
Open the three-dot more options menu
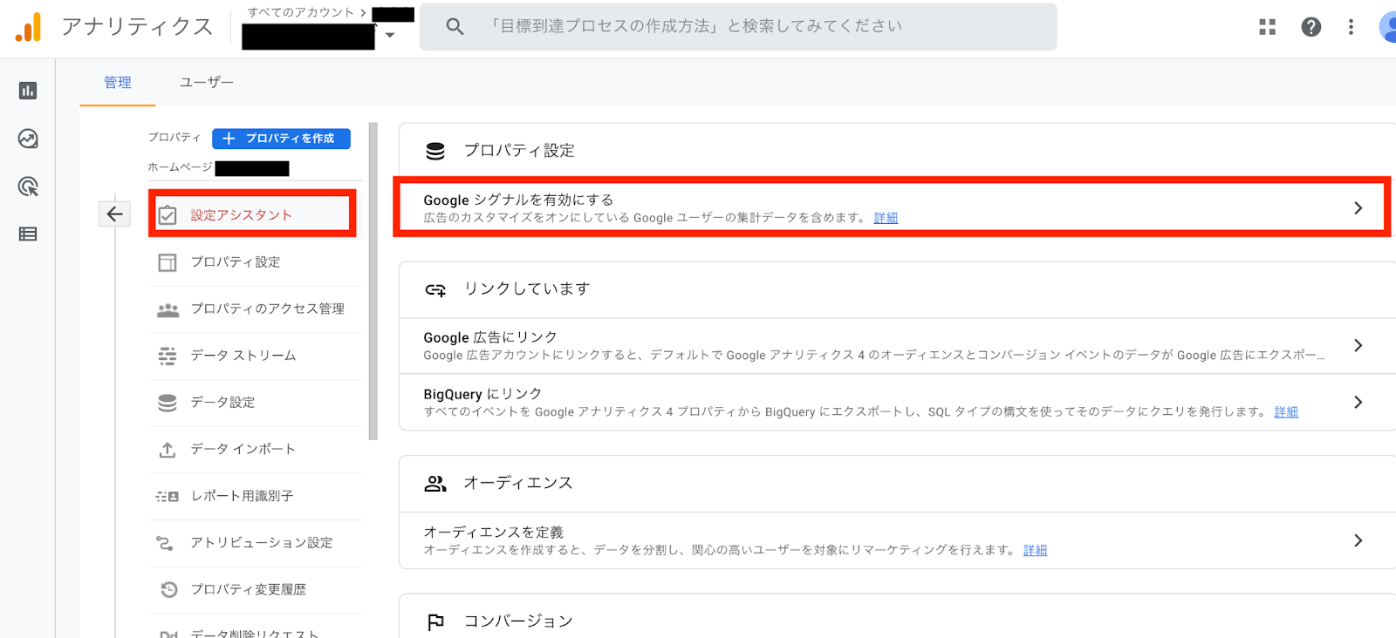(x=1351, y=27)
